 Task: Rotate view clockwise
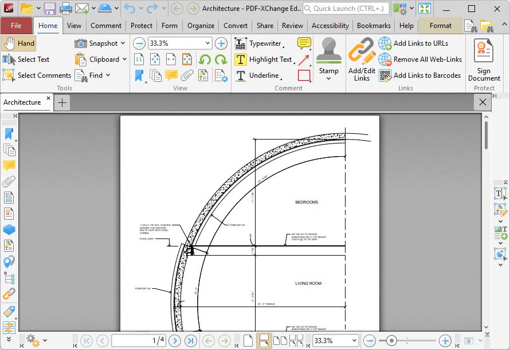point(221,59)
